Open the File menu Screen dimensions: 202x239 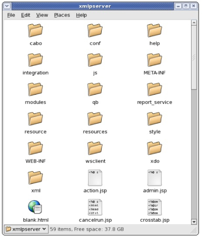coord(11,15)
